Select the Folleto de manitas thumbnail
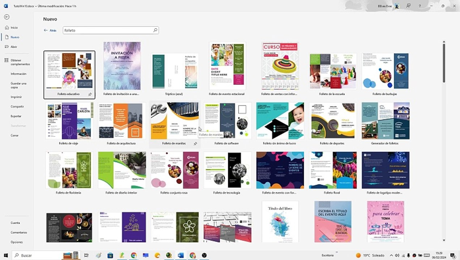Image resolution: width=460 pixels, height=260 pixels. 175,121
